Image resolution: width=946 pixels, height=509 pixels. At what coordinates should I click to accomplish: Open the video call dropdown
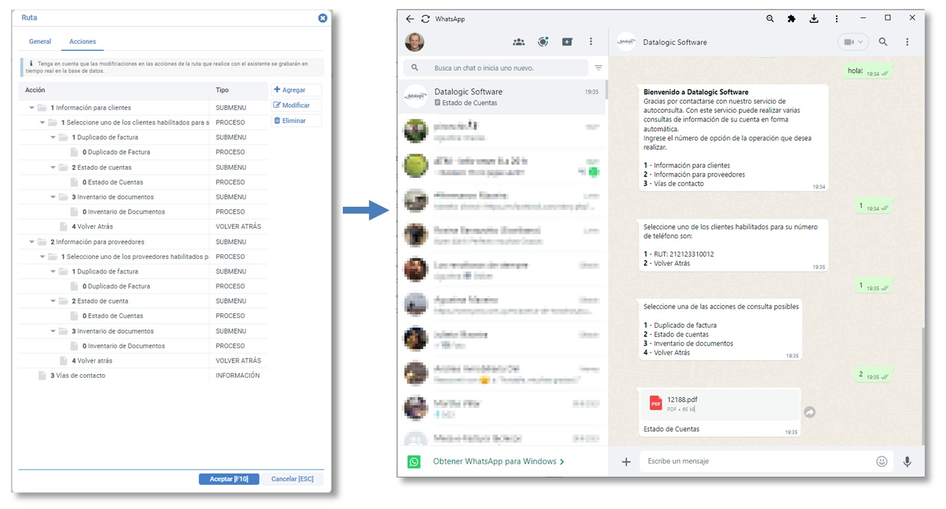point(853,42)
